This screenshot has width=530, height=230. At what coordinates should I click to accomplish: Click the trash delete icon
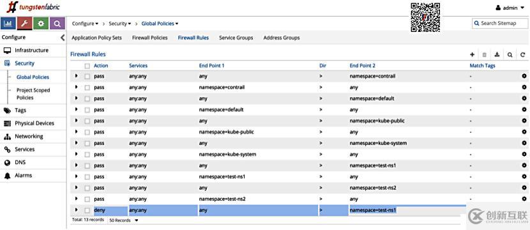point(485,54)
